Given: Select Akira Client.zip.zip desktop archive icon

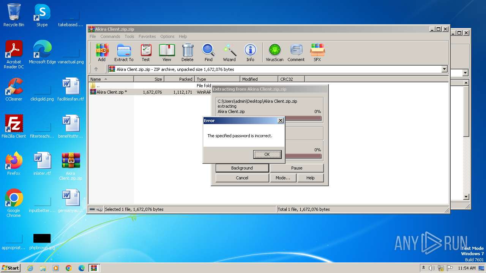Looking at the screenshot, I should tap(71, 166).
